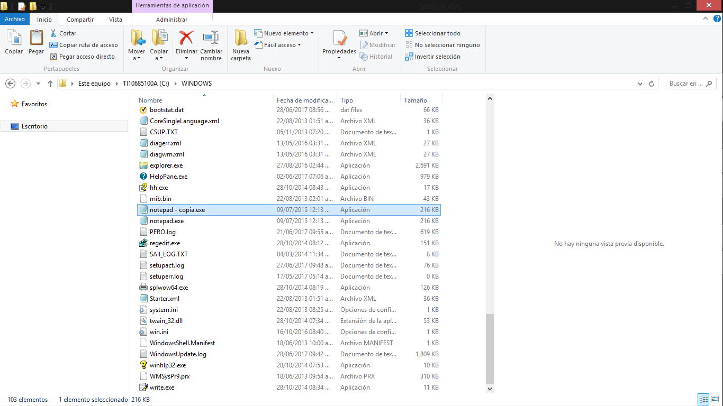723x406 pixels.
Task: Select the winhlp32.exe icon
Action: [x=143, y=365]
